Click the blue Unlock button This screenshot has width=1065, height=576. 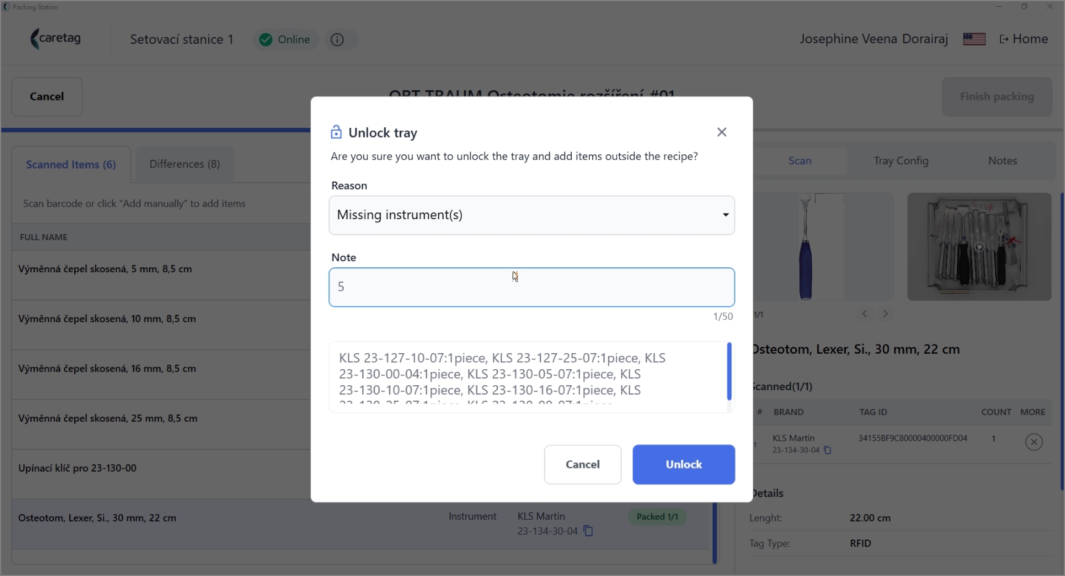(684, 464)
